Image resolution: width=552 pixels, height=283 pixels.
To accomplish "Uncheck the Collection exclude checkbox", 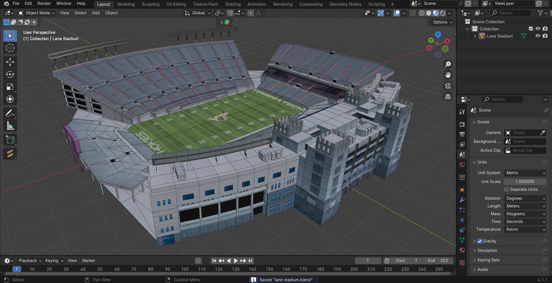I will point(531,29).
